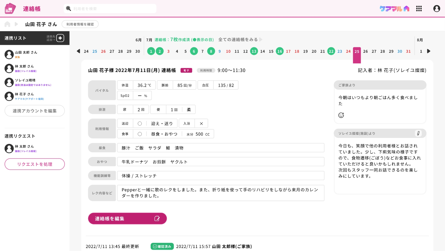Screen dimensions: 445x251
Task: Select August 1 date
Action: (421, 51)
